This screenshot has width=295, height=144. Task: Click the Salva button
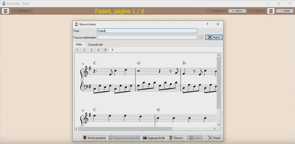click(195, 138)
